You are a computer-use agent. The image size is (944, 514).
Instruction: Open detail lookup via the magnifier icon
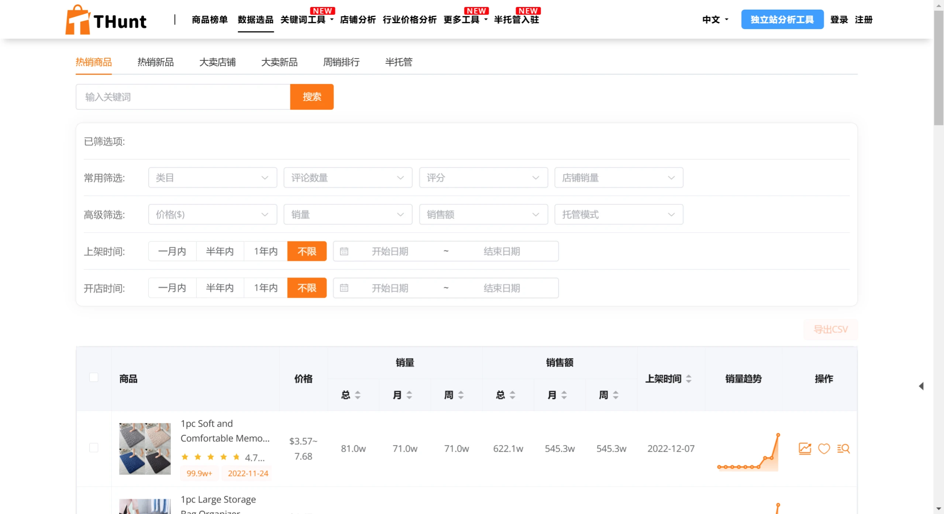click(844, 448)
